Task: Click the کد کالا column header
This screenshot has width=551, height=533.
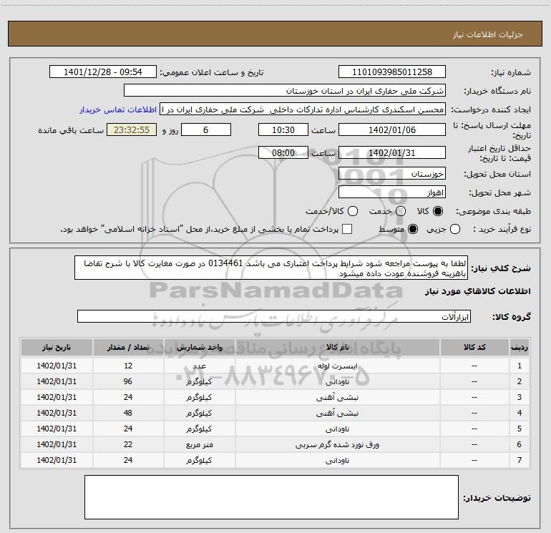Action: coord(474,347)
